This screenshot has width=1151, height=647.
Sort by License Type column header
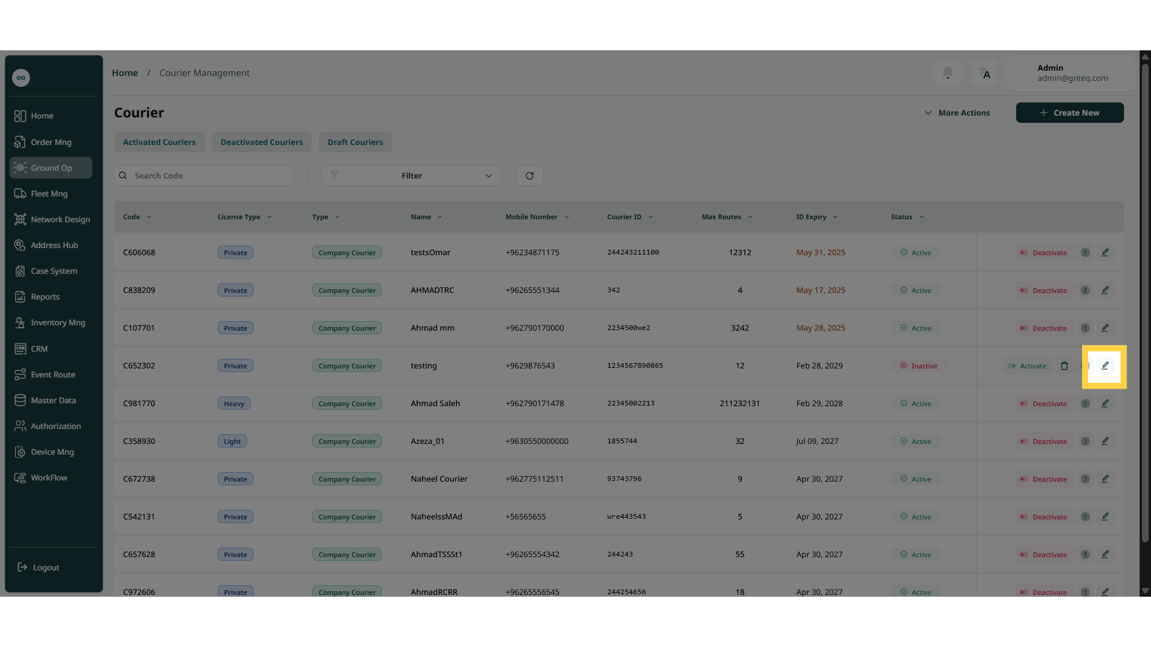click(x=245, y=217)
